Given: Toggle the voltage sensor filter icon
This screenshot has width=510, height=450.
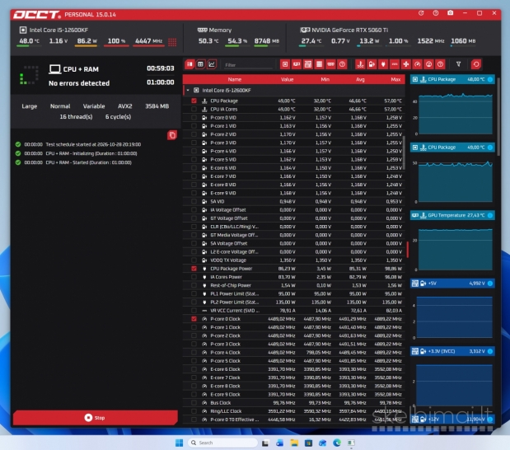Looking at the screenshot, I should pos(372,64).
